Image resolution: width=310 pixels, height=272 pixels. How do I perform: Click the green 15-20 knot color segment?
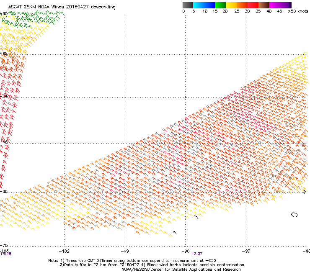pos(220,5)
